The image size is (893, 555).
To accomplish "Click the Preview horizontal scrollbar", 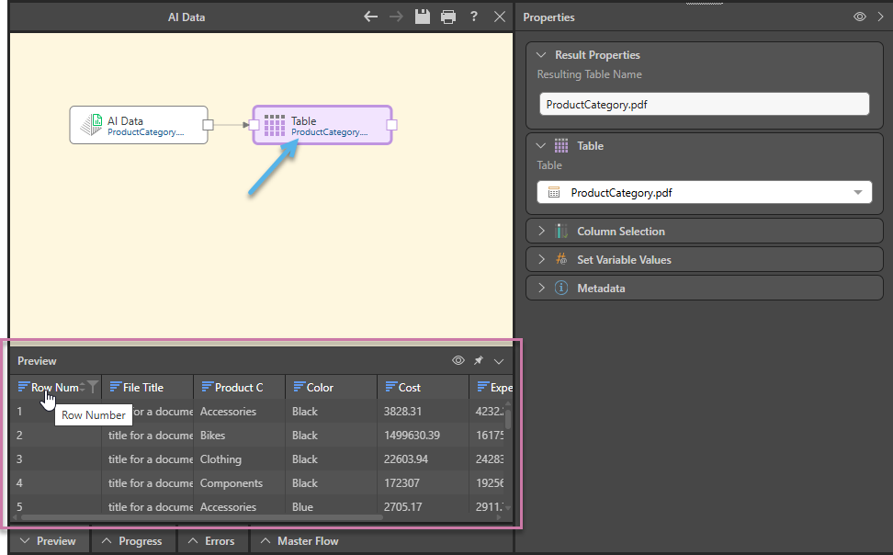I will [x=202, y=518].
